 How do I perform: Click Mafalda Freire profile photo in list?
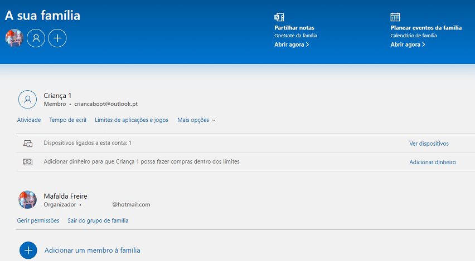pyautogui.click(x=27, y=200)
